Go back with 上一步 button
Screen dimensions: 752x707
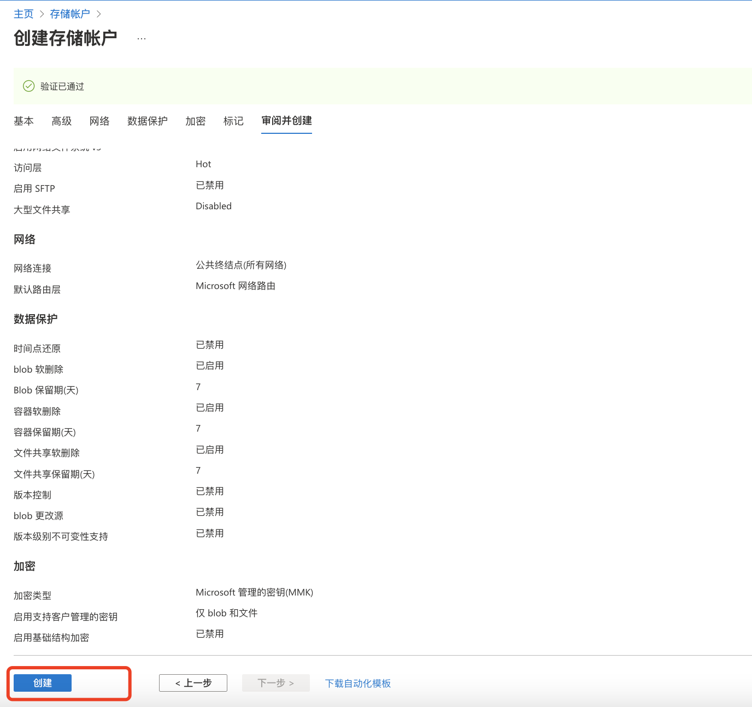tap(193, 683)
